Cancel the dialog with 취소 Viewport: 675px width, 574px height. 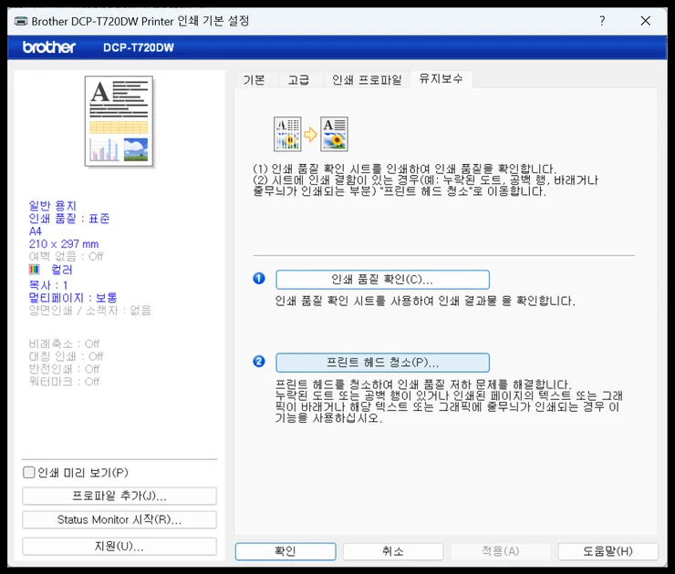click(x=393, y=551)
